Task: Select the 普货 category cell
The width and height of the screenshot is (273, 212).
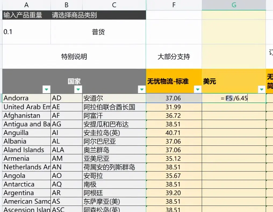Action: [x=98, y=32]
